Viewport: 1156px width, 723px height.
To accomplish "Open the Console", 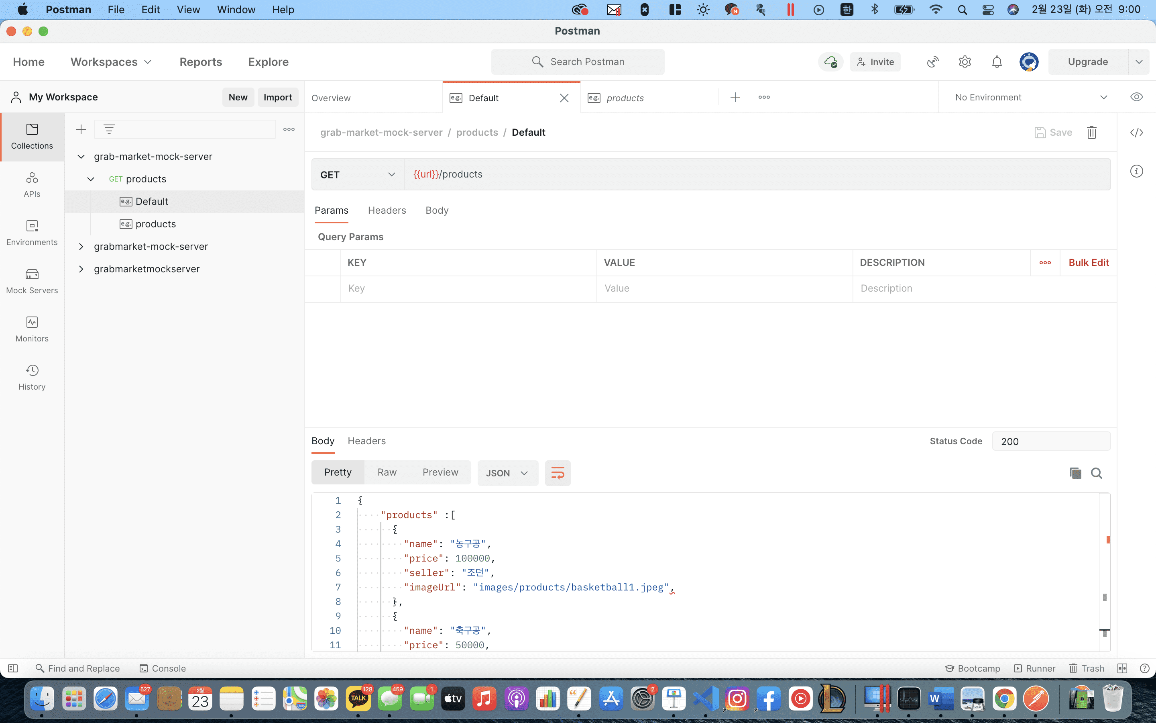I will click(163, 668).
